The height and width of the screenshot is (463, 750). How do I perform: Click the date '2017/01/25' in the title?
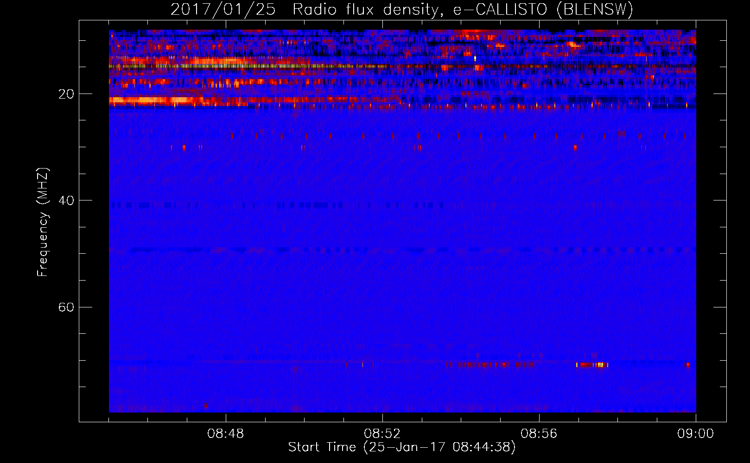click(x=223, y=10)
